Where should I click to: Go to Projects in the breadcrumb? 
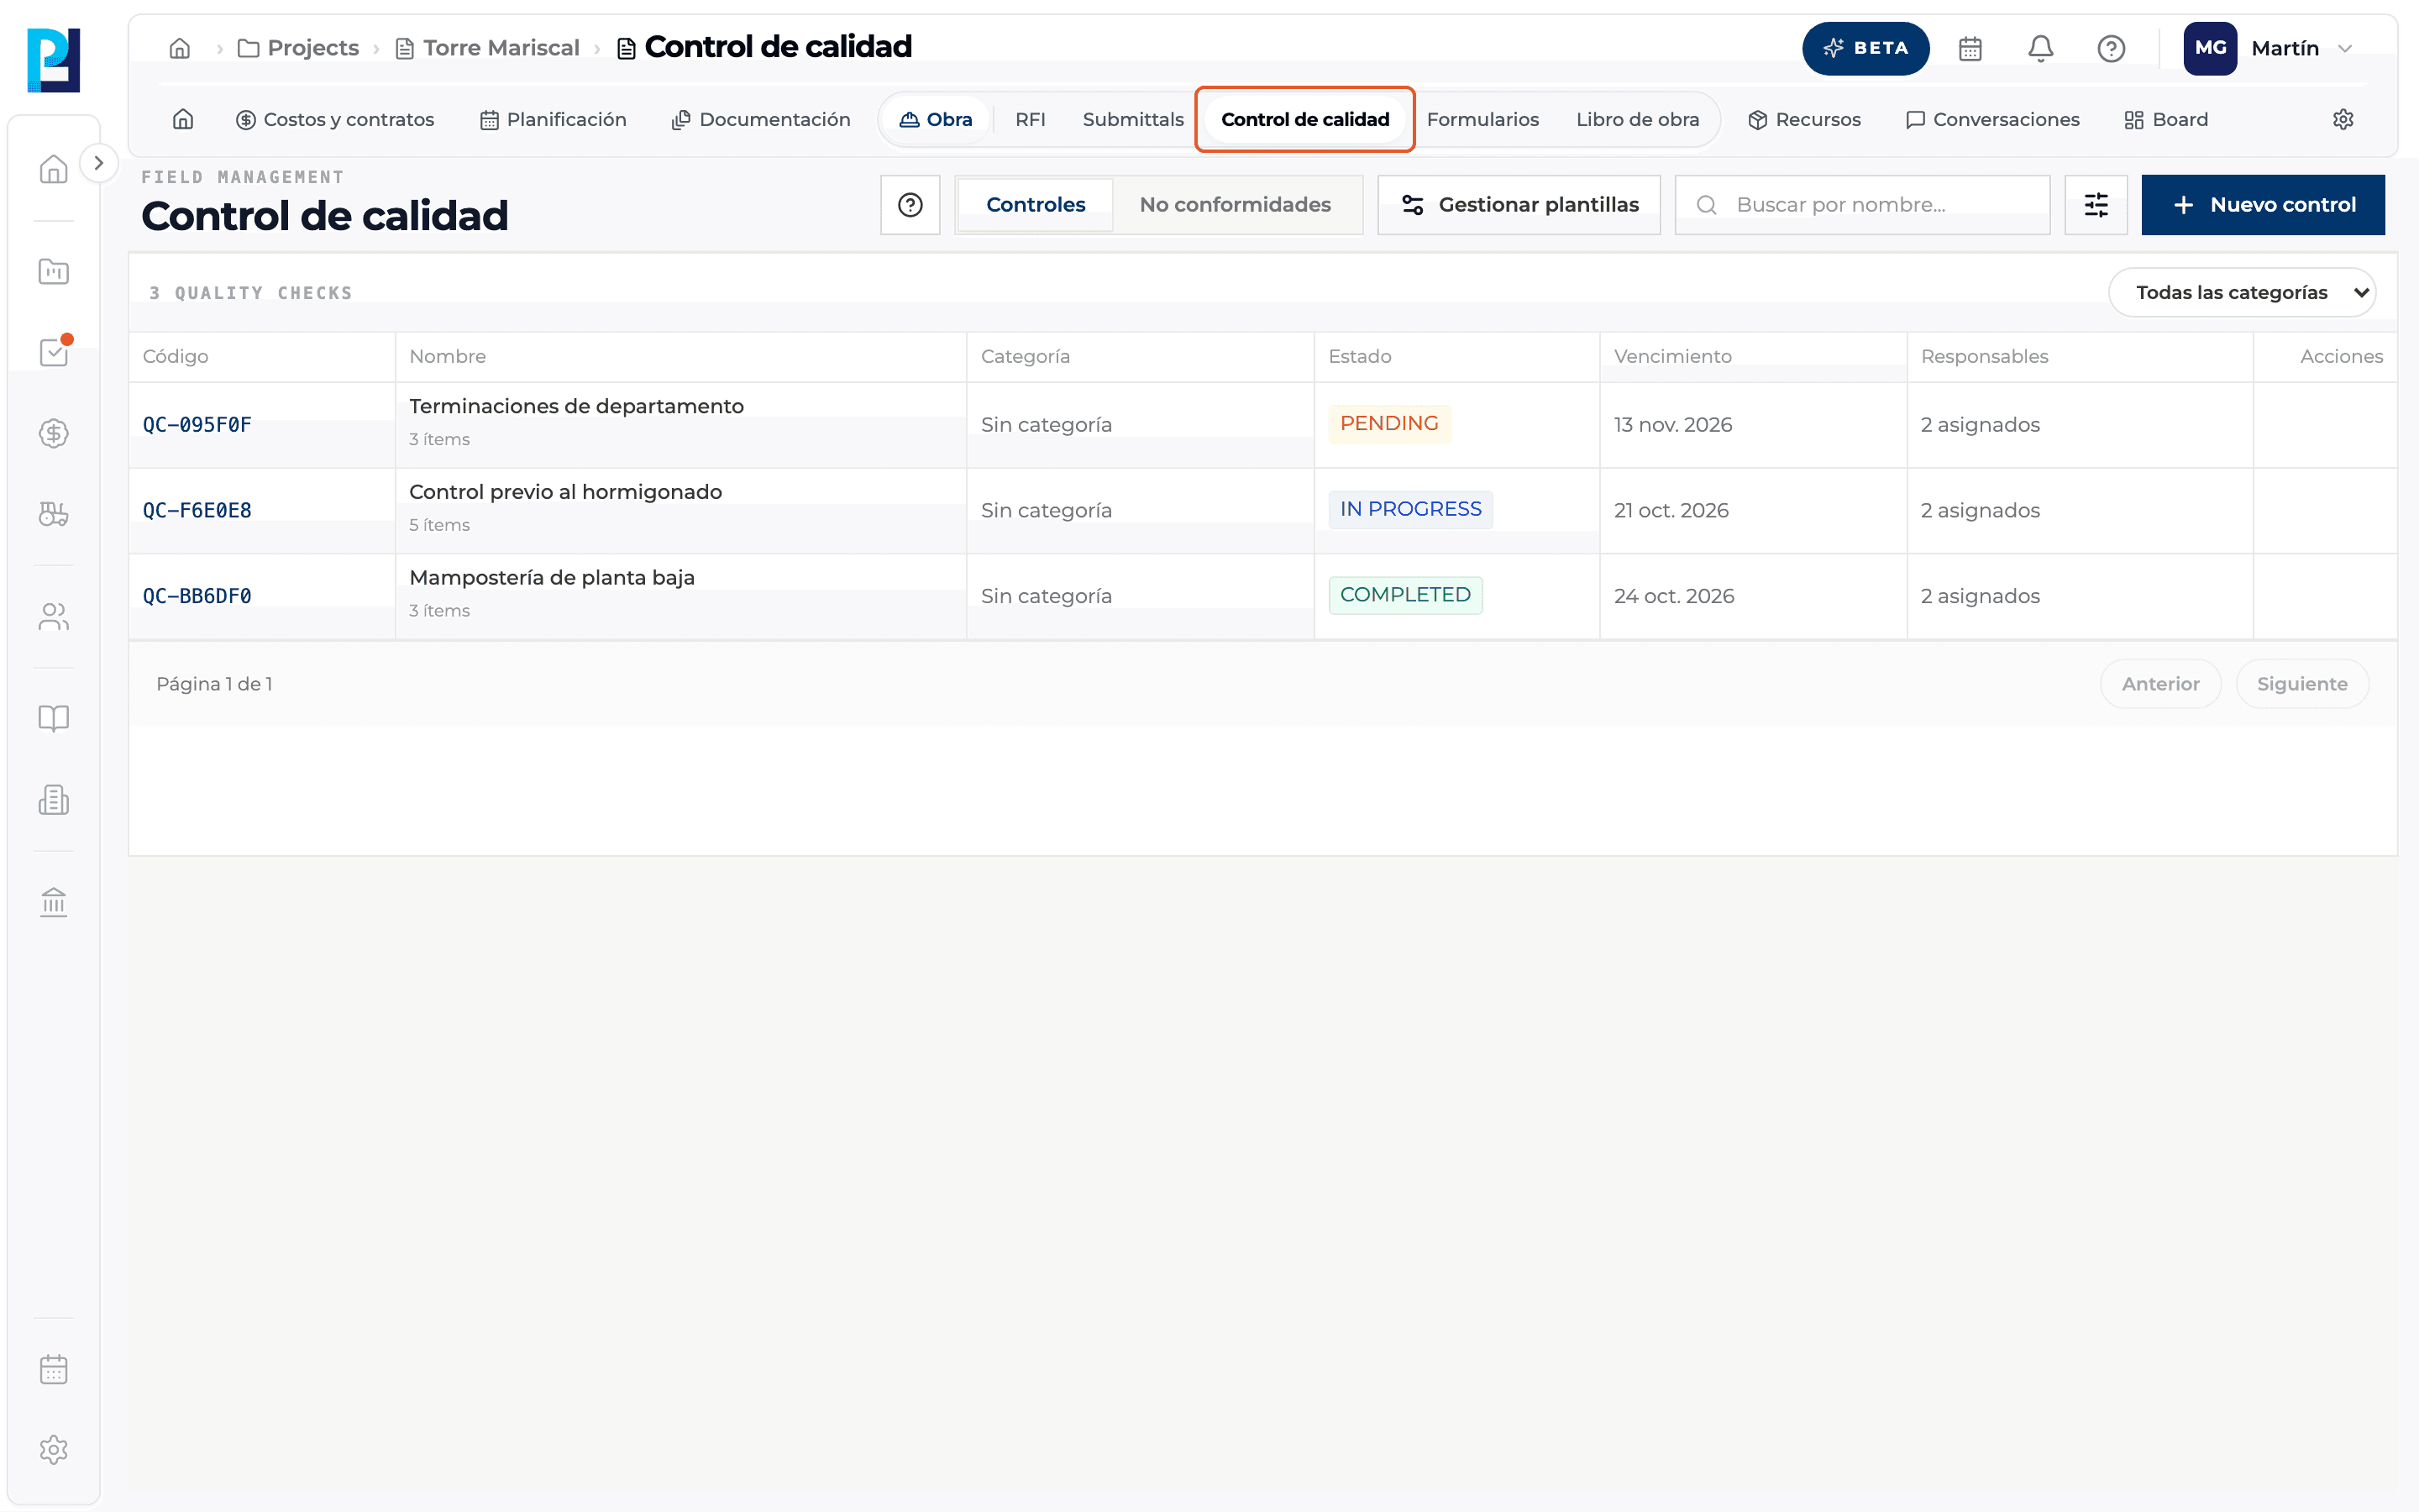[x=298, y=48]
